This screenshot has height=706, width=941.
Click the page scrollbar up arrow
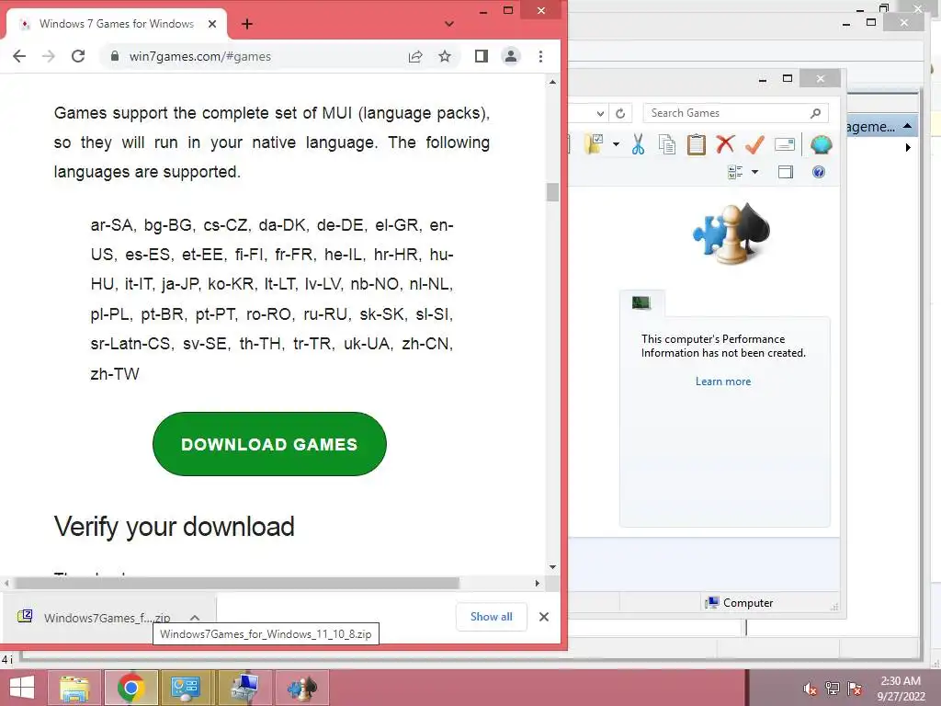[552, 82]
